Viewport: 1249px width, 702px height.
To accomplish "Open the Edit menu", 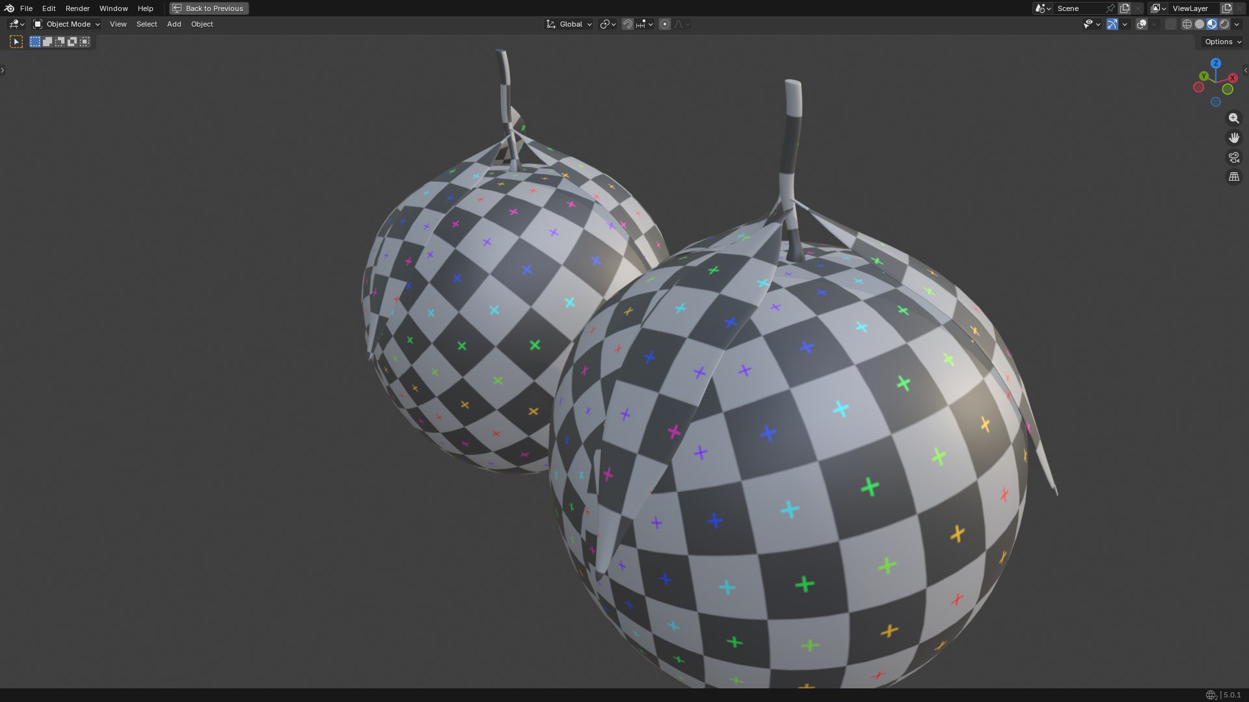I will point(49,8).
